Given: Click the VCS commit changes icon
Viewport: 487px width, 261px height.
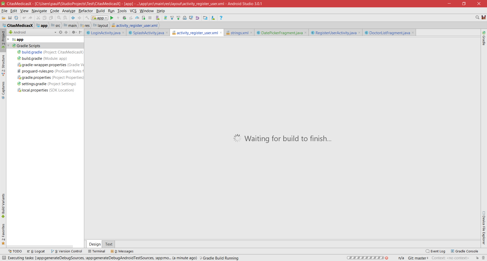Looking at the screenshot, I should pos(178,18).
